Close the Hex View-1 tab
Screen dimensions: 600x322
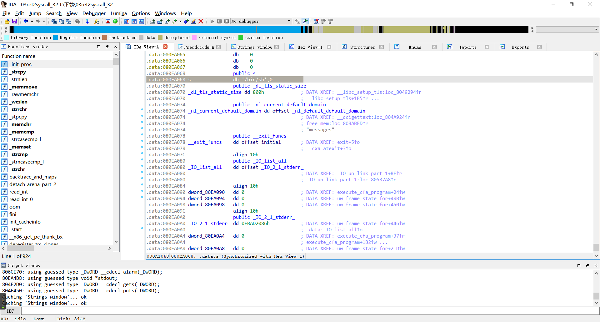tap(329, 47)
